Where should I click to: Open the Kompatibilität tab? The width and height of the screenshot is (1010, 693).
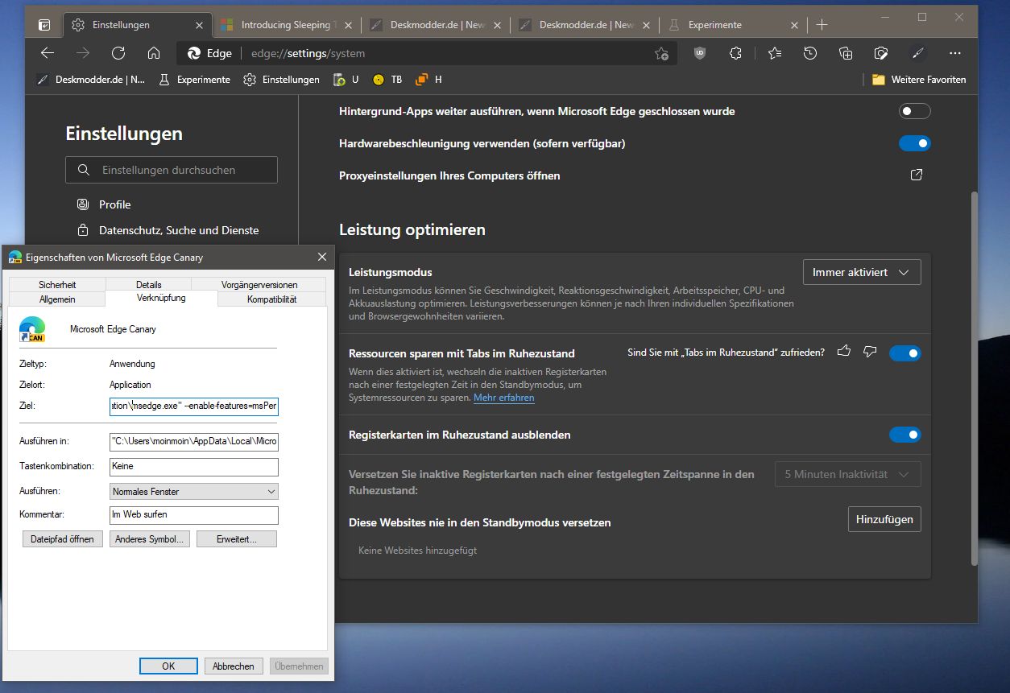[x=272, y=299]
